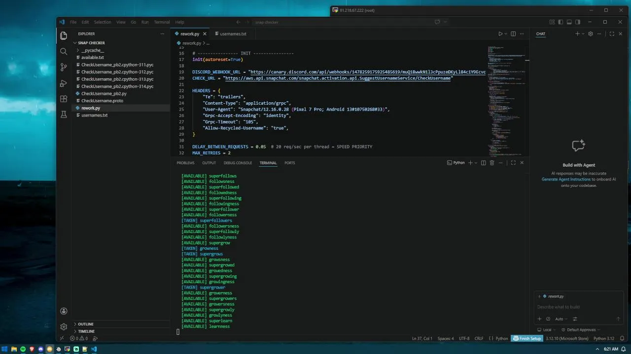Open the File menu
631x354 pixels.
point(73,22)
